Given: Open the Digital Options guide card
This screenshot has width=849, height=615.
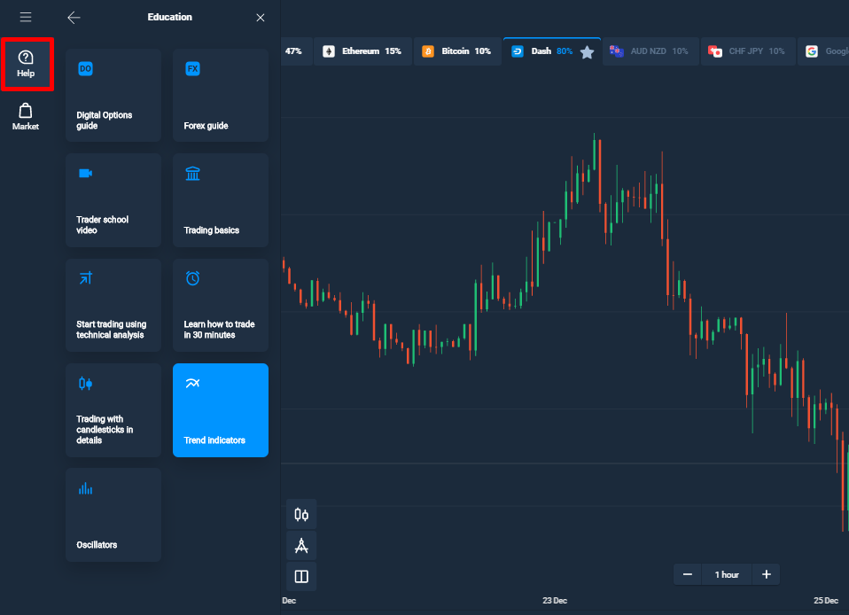Looking at the screenshot, I should coord(113,96).
